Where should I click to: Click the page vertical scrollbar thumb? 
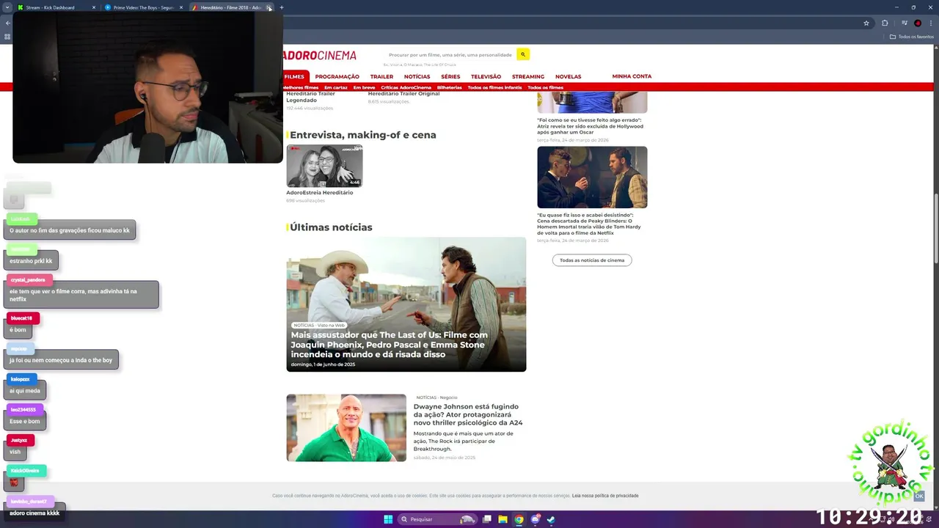pyautogui.click(x=936, y=227)
